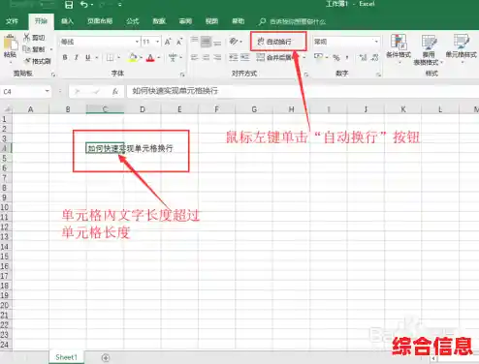479x364 pixels.
Task: Switch to the 视图 (View) ribbon tab
Action: pos(211,21)
